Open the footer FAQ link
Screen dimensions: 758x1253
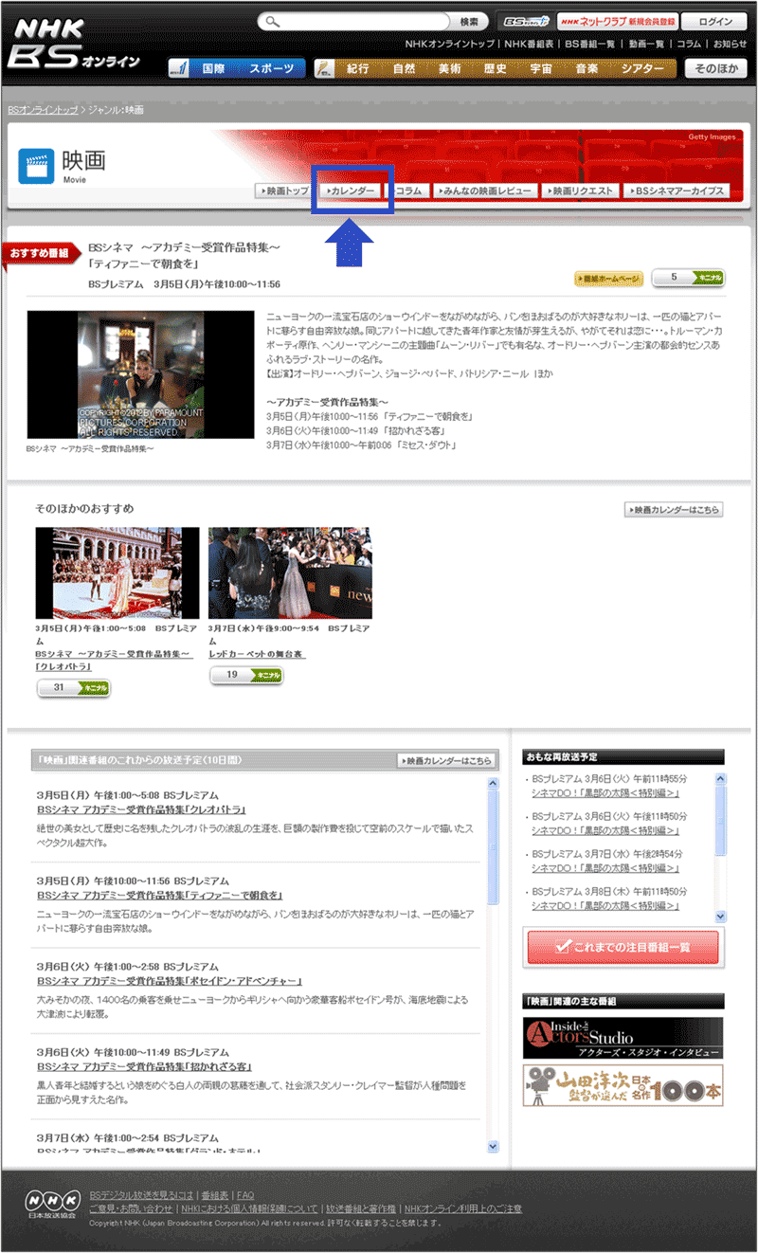pos(245,1195)
